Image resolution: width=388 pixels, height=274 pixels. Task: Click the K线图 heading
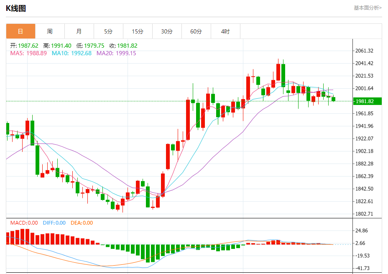point(16,8)
